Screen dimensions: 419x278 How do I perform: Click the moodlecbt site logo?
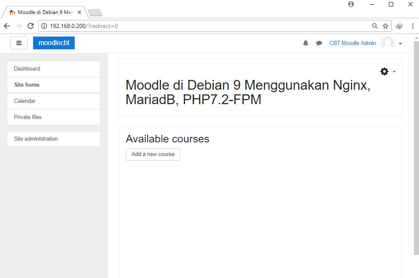[53, 43]
